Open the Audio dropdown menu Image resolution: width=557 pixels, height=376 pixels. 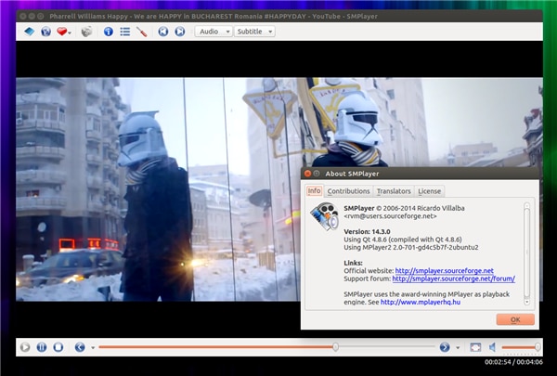coord(214,32)
